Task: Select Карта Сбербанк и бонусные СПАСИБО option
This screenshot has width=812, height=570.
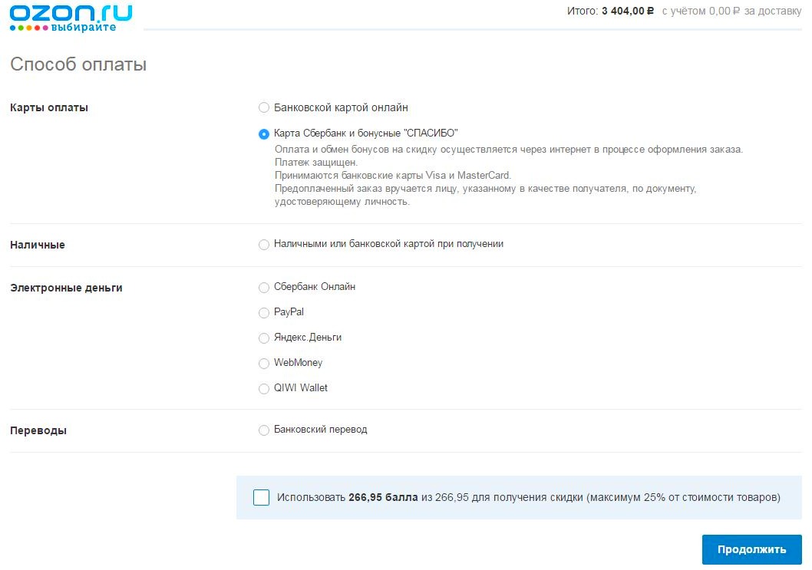Action: (x=264, y=134)
